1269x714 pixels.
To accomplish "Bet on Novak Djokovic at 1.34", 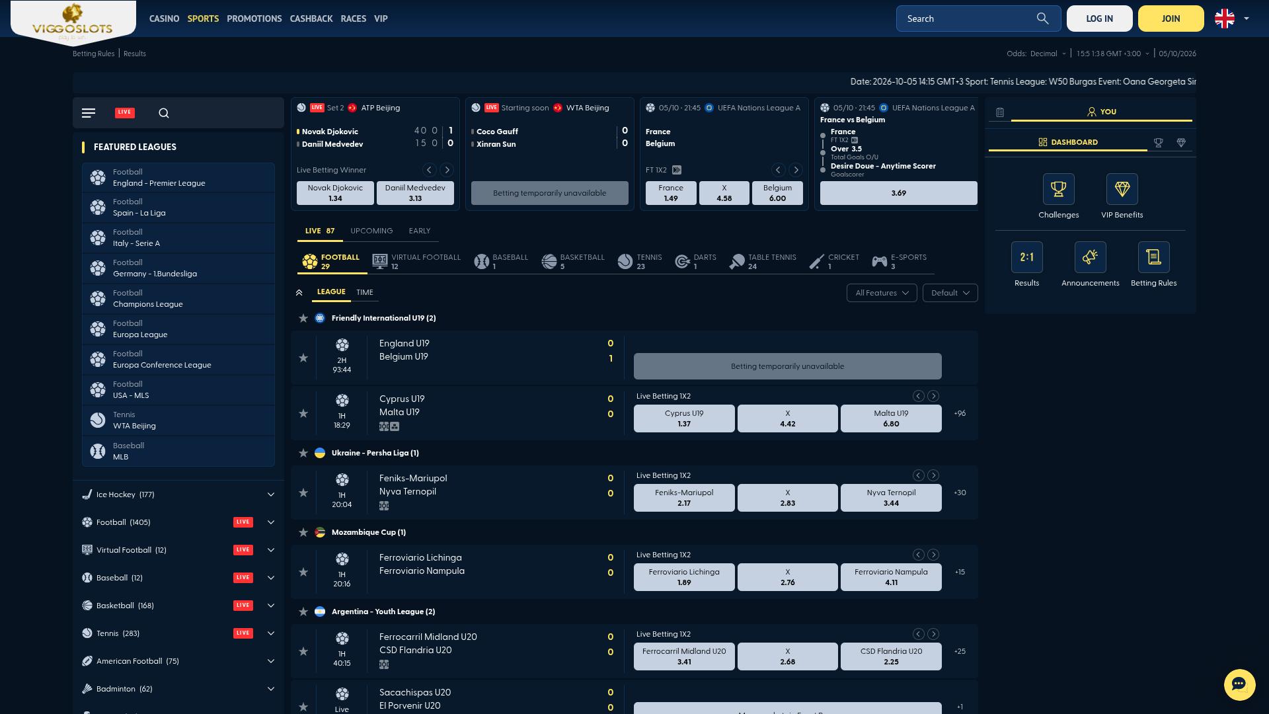I will 335,193.
